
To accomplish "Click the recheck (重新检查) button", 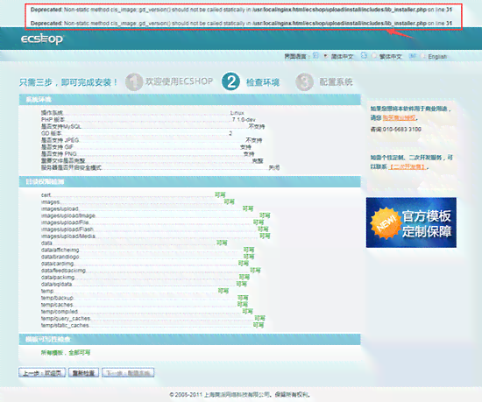I will pyautogui.click(x=83, y=373).
